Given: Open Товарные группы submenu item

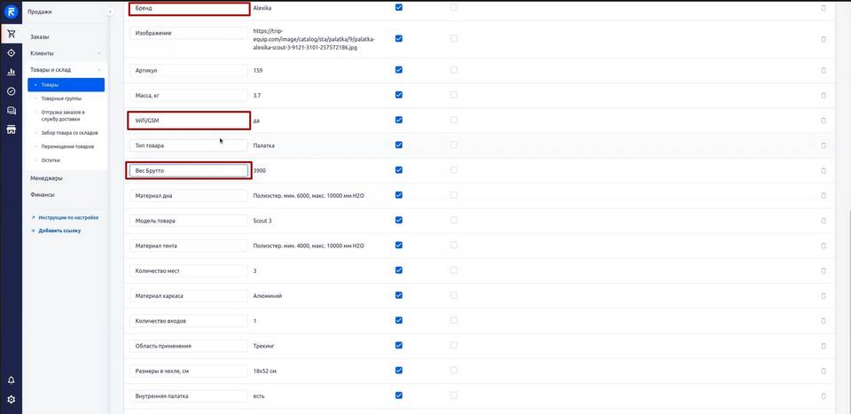Looking at the screenshot, I should [61, 98].
